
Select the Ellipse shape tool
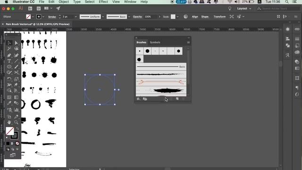click(9, 67)
